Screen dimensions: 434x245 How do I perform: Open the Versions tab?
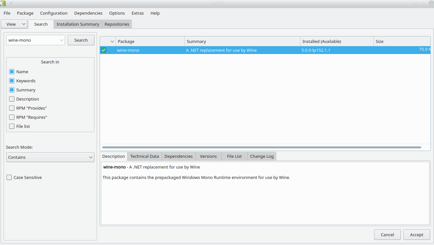pos(208,156)
